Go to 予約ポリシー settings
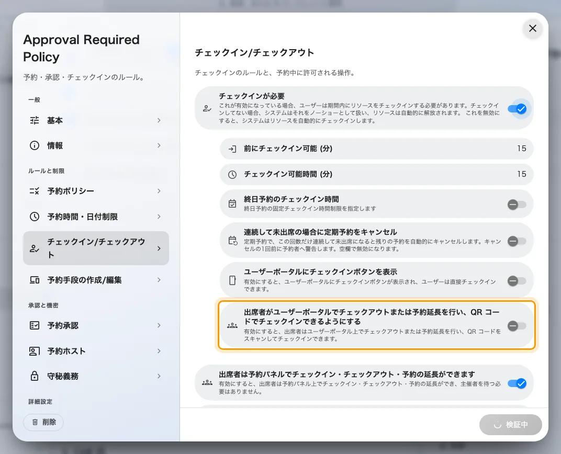561x454 pixels. pyautogui.click(x=96, y=191)
